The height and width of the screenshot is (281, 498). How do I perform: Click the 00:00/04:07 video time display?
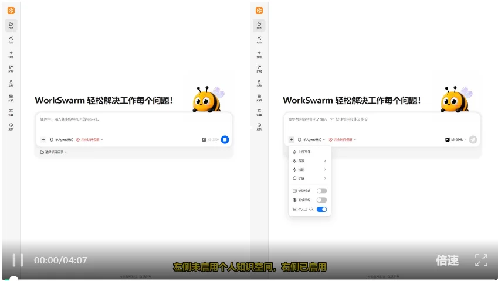[x=60, y=260]
